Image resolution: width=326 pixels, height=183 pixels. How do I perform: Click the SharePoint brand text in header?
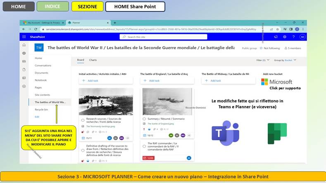point(38,37)
